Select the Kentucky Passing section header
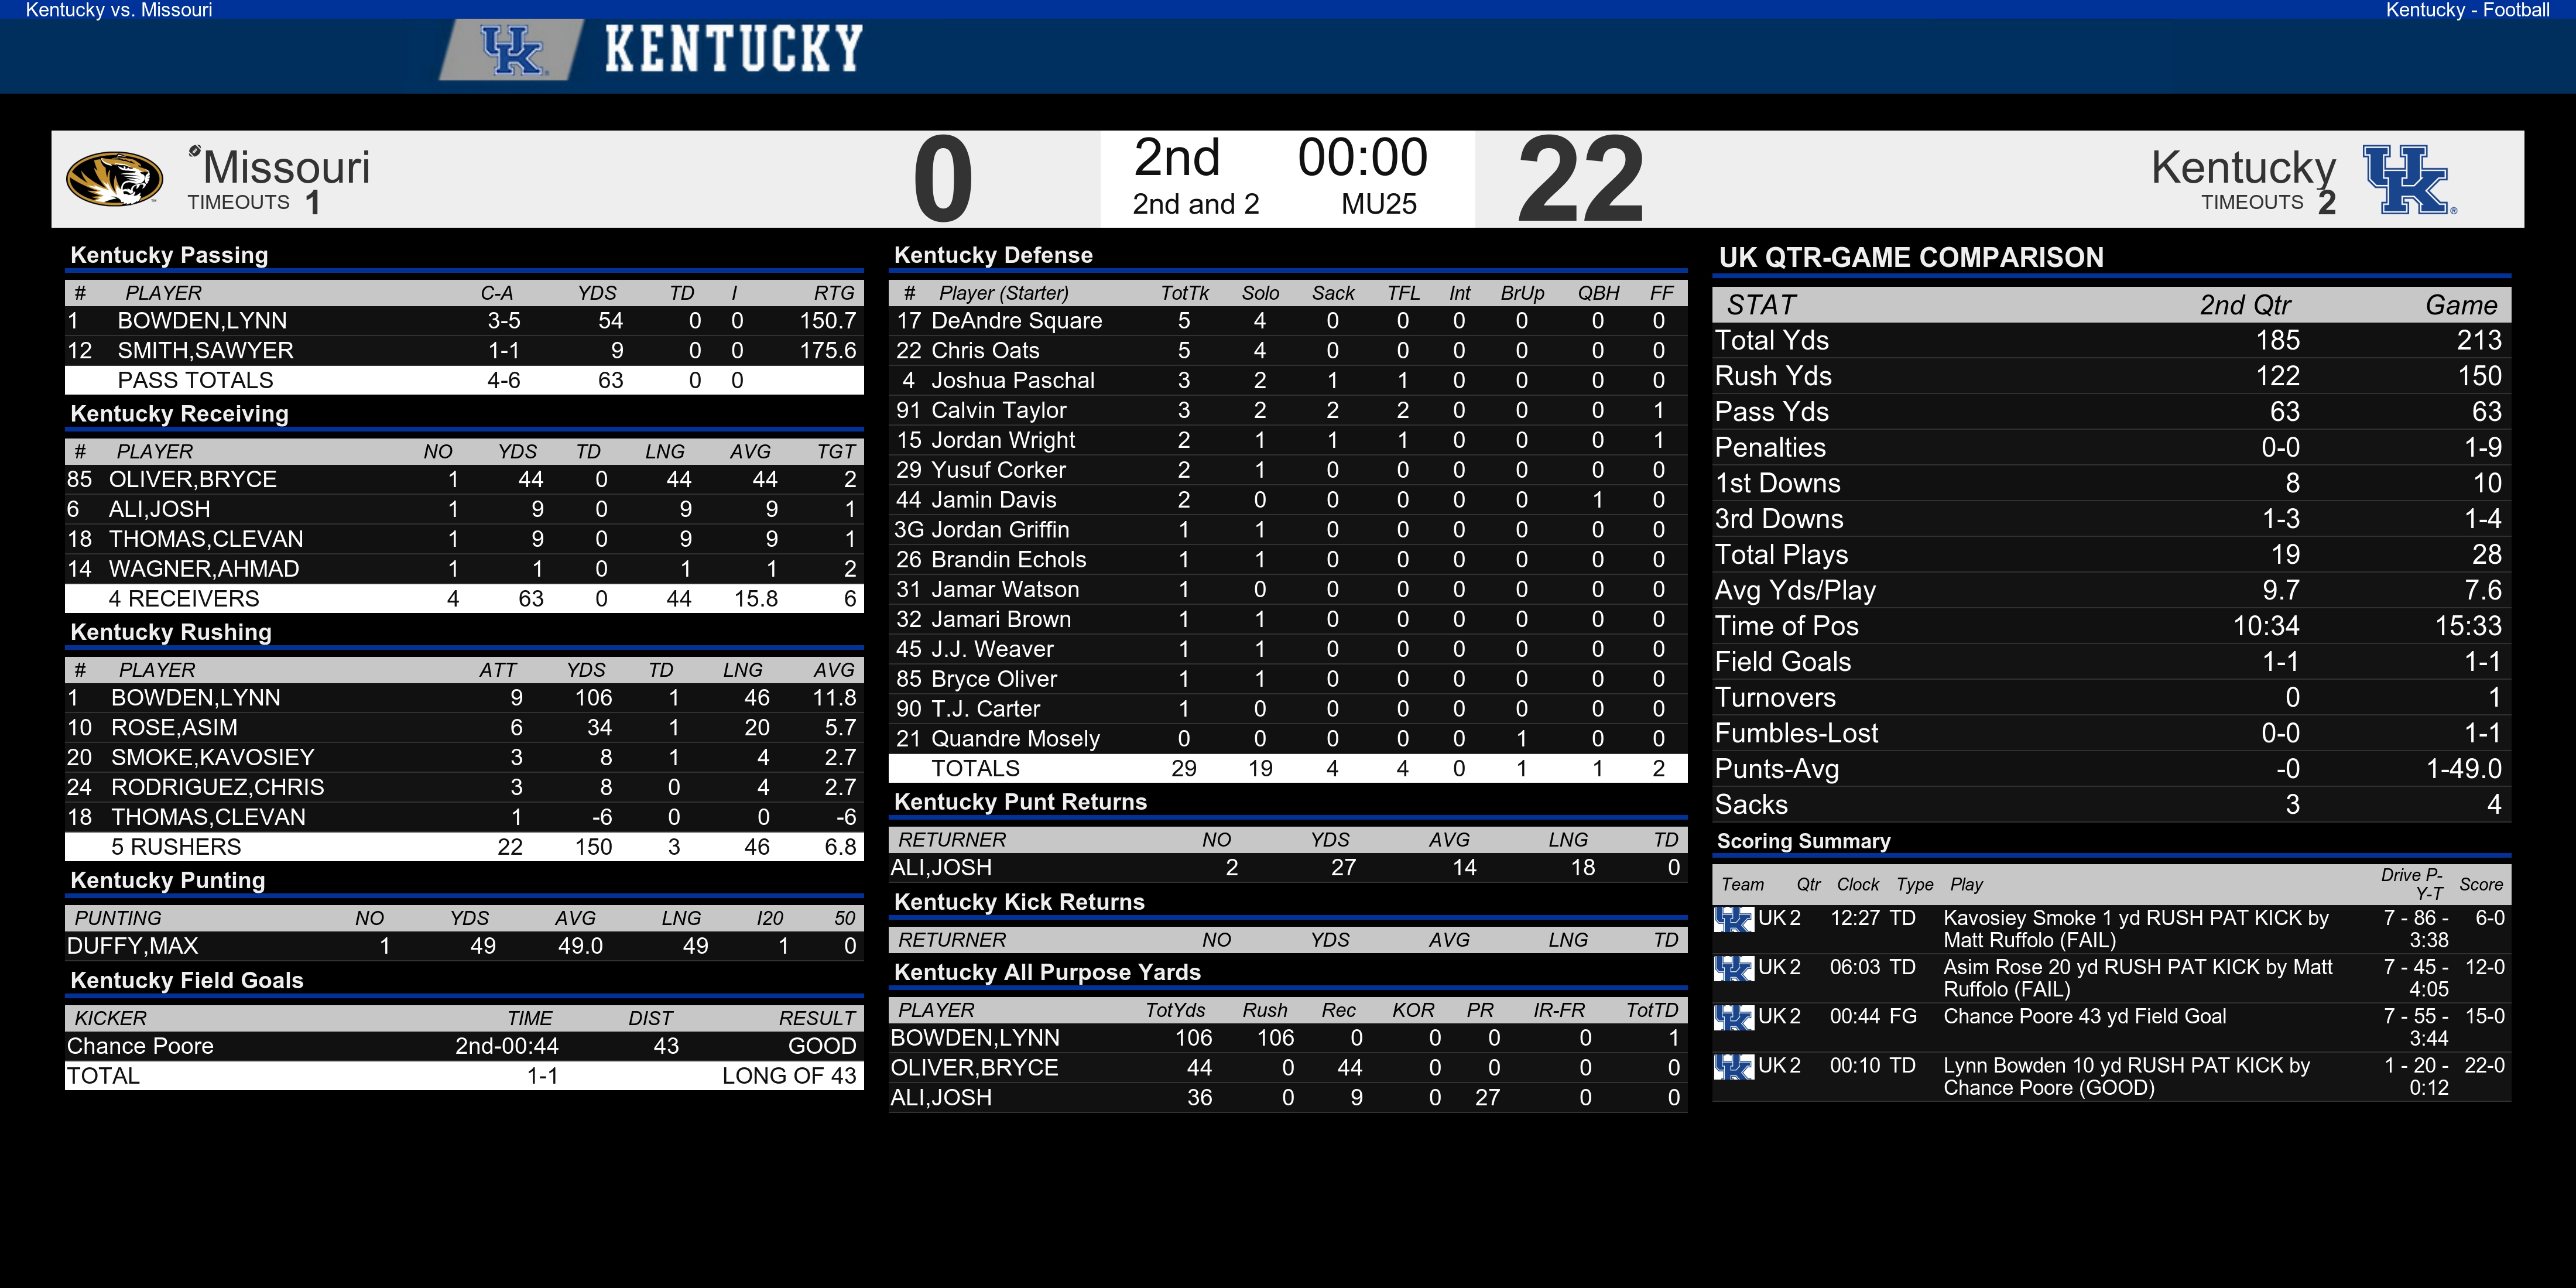This screenshot has height=1288, width=2576. click(x=169, y=255)
